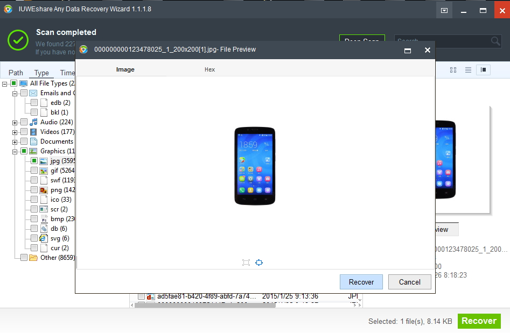Open the Time tab in left panel

[x=67, y=73]
